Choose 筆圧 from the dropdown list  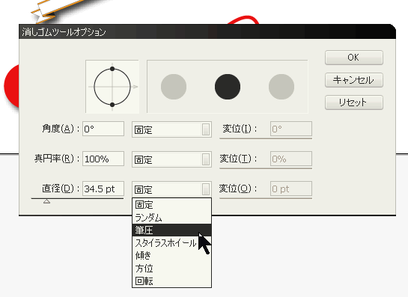171,230
